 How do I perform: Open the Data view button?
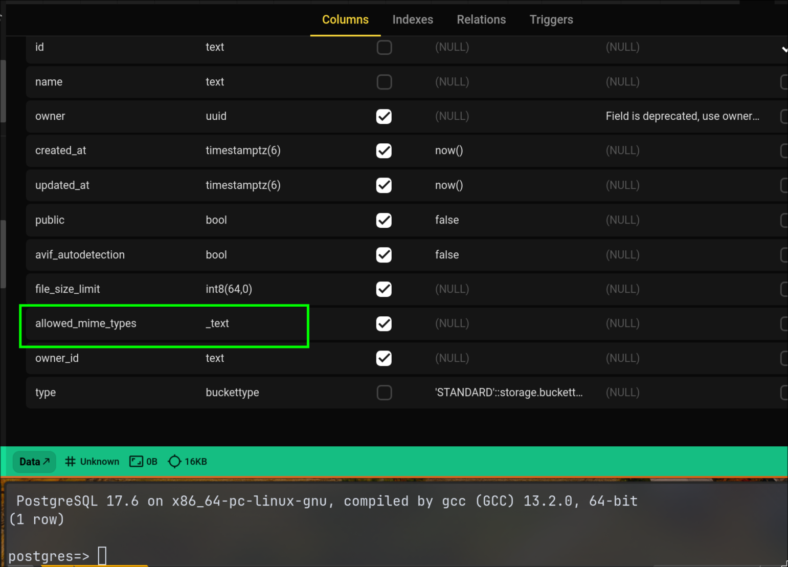(34, 462)
